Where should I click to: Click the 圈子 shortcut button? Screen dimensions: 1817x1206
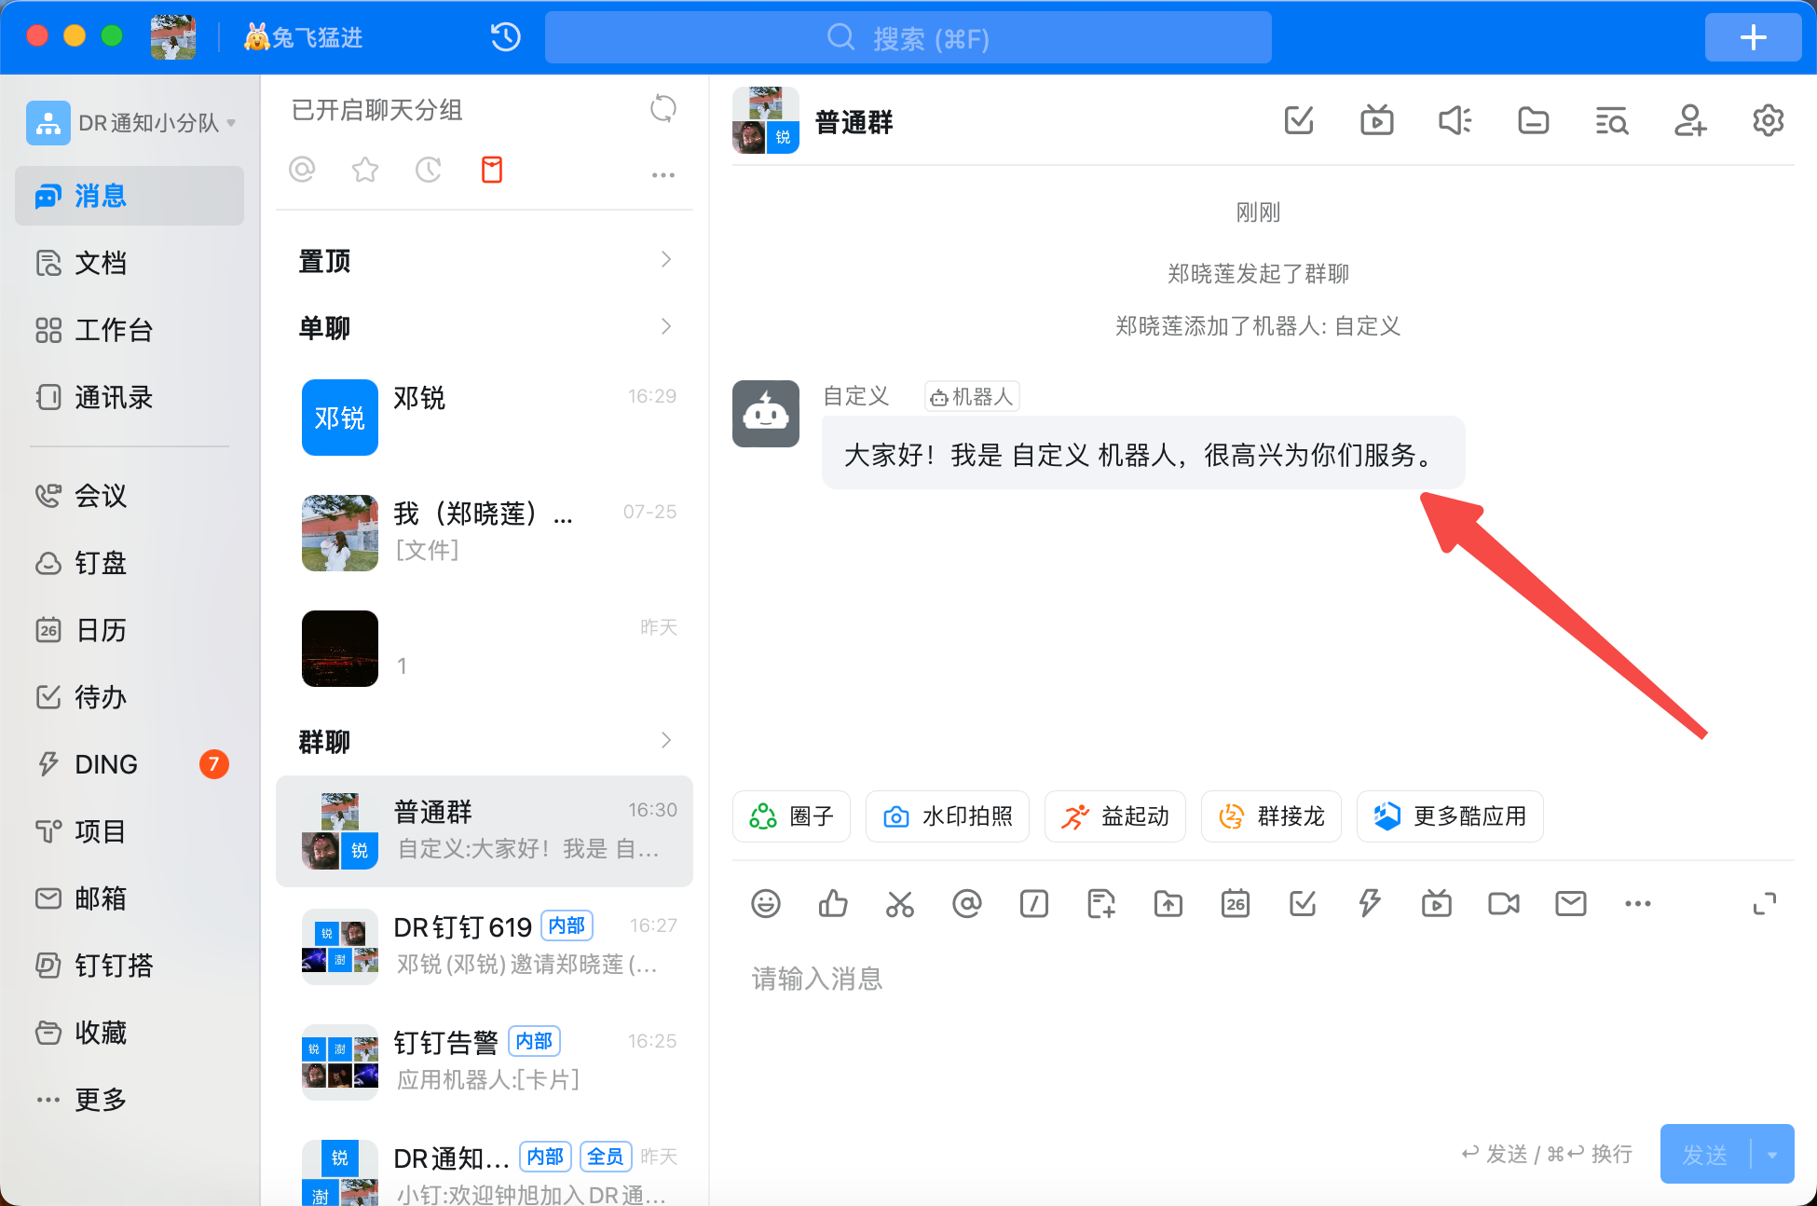pyautogui.click(x=791, y=816)
